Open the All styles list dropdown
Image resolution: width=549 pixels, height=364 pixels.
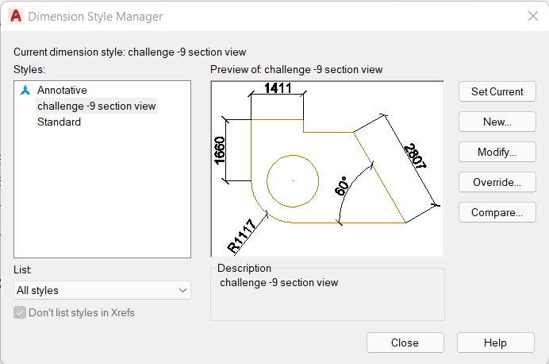point(102,290)
